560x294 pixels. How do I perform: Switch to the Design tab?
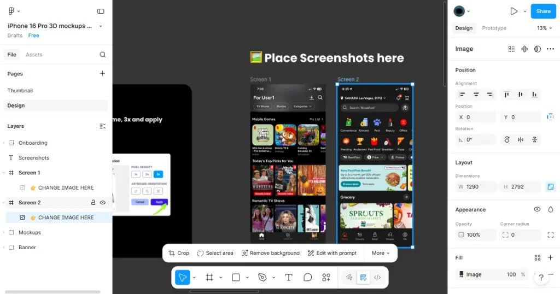tap(464, 28)
